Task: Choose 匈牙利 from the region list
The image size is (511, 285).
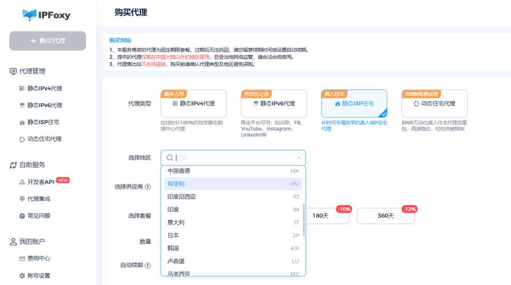Action: pos(233,184)
